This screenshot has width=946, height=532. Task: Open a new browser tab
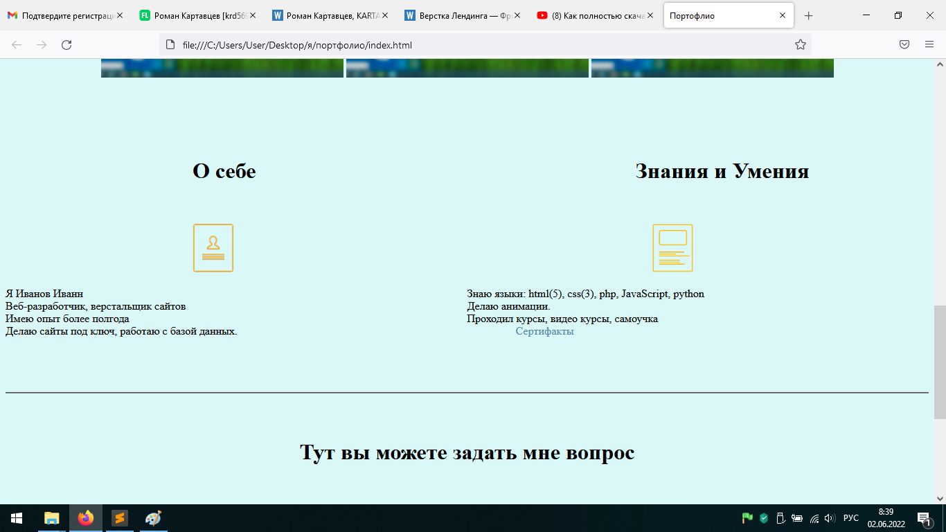click(808, 15)
